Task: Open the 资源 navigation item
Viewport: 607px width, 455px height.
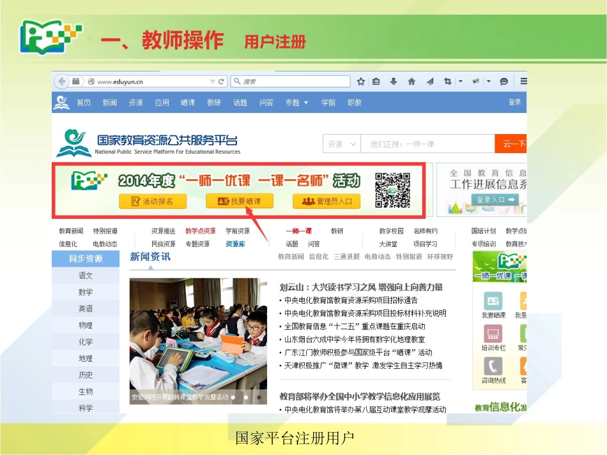Action: (136, 103)
